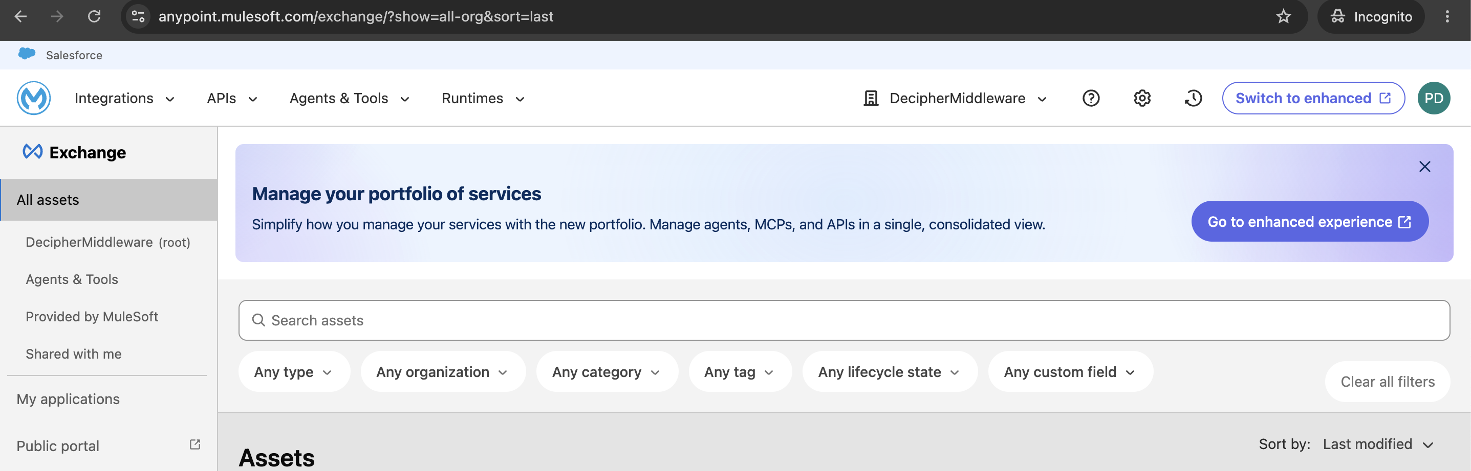Select DecipherMiddleware (root) in the sidebar

pos(108,242)
